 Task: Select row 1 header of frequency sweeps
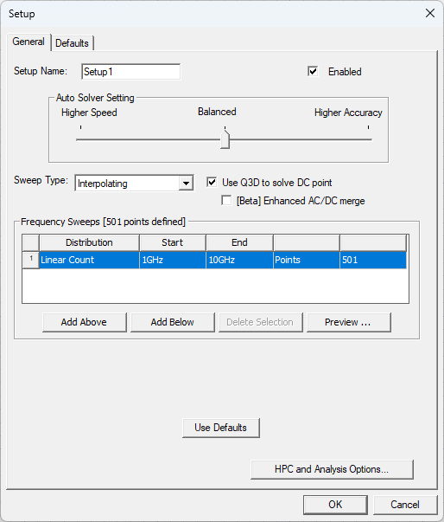point(31,260)
